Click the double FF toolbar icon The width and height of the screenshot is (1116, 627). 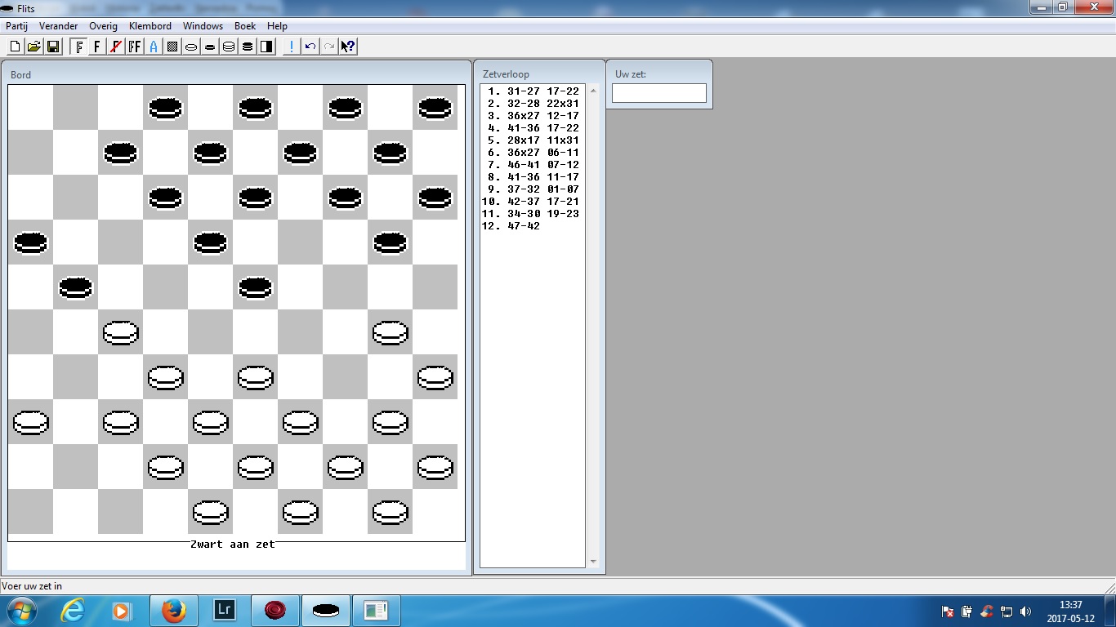[x=134, y=47]
